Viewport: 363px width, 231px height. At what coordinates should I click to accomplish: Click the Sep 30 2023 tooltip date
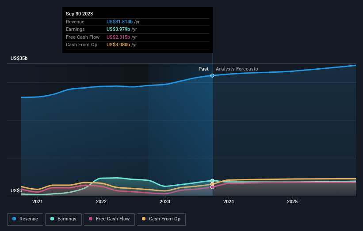click(x=80, y=14)
